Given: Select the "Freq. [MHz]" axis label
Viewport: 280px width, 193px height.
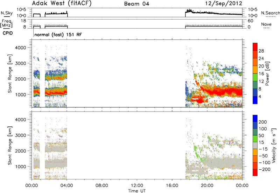Looking at the screenshot, I should pyautogui.click(x=7, y=24).
